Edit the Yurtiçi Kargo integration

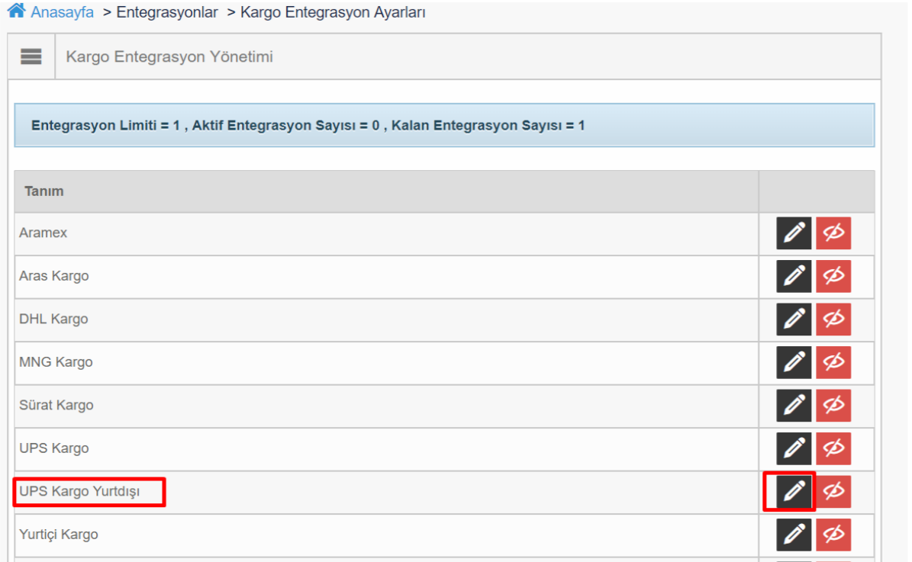click(x=794, y=534)
